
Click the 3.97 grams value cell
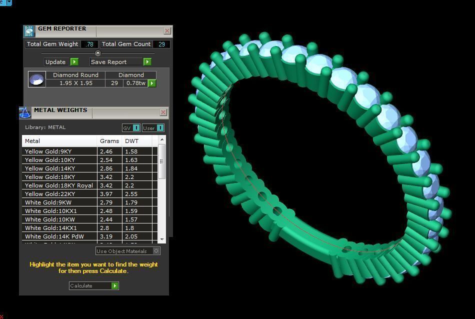coord(109,193)
